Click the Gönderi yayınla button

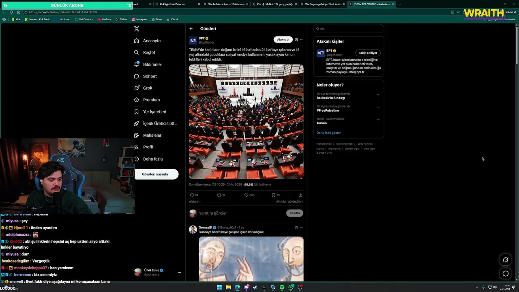point(157,174)
